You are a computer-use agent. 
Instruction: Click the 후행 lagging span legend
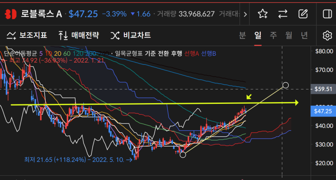point(176,53)
